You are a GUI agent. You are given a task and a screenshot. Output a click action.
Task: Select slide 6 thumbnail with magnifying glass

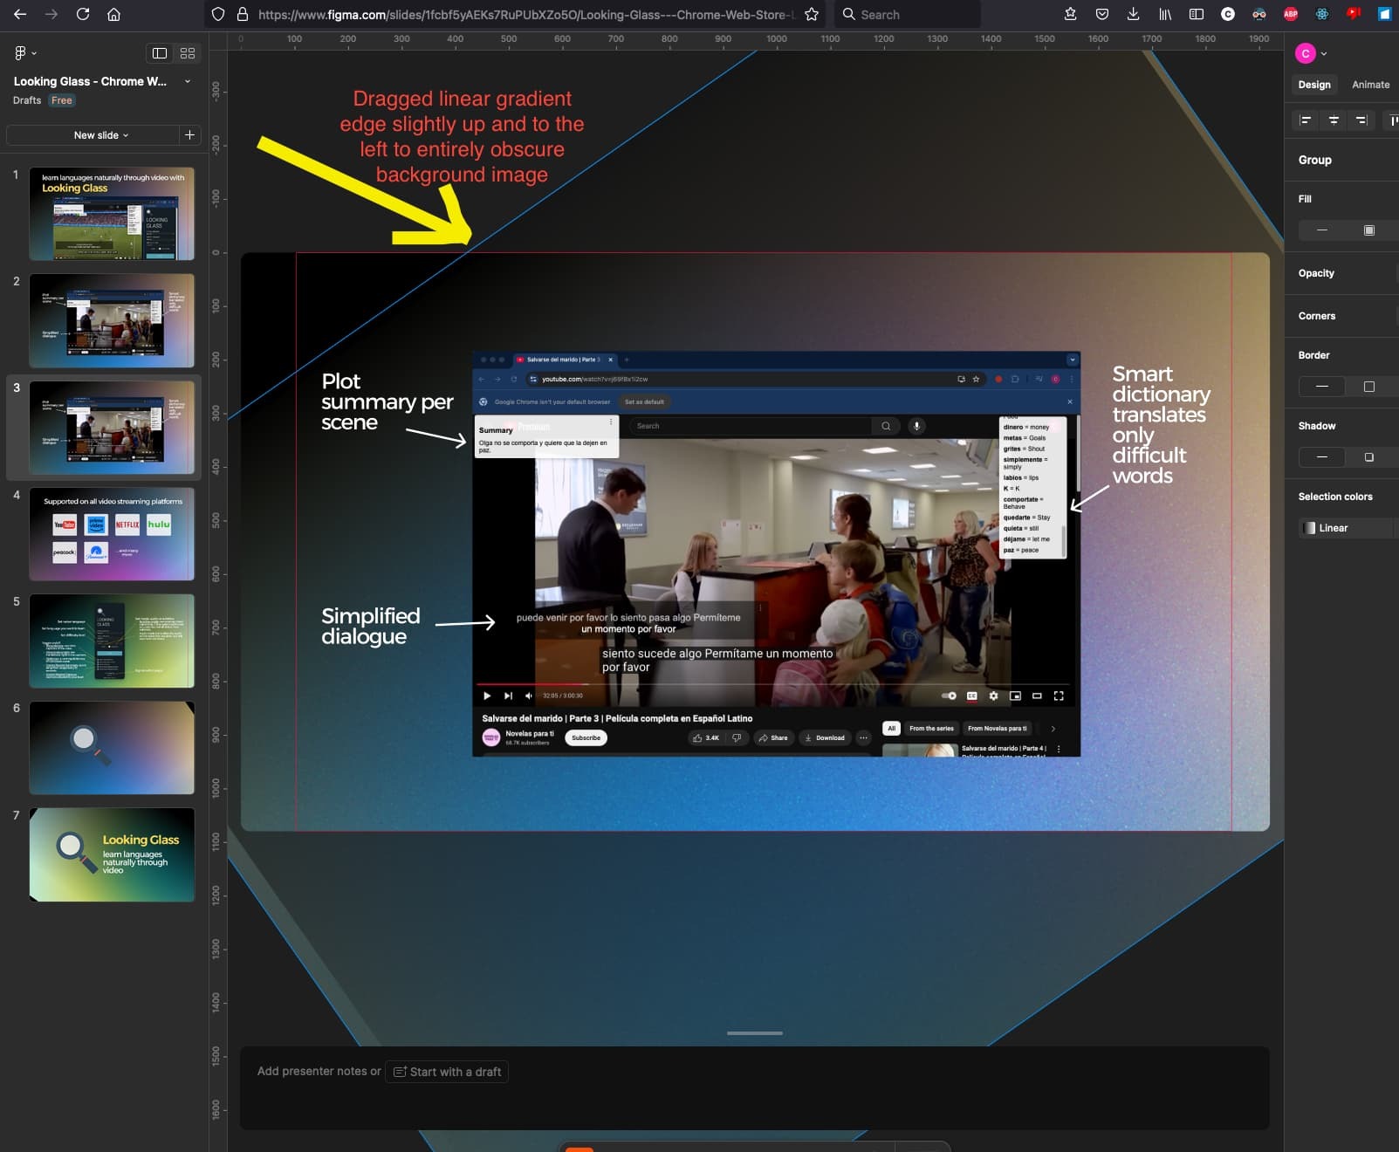(112, 748)
